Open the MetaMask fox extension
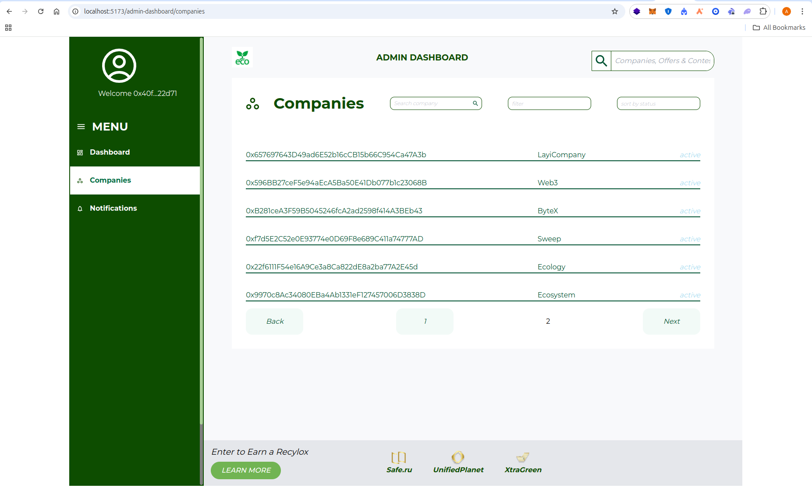Viewport: 812px width, 495px height. pyautogui.click(x=652, y=11)
